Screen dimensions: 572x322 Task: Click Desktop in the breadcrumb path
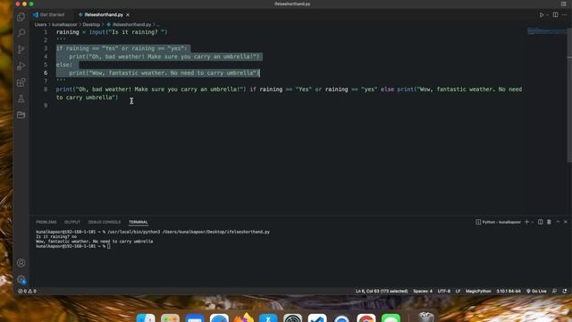click(91, 24)
